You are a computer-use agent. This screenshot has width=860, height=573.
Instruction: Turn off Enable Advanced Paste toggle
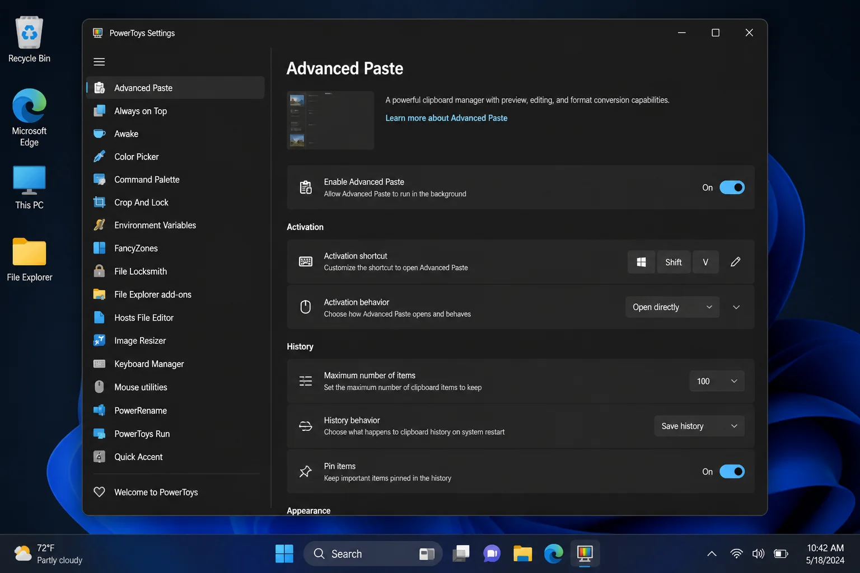[x=732, y=187]
